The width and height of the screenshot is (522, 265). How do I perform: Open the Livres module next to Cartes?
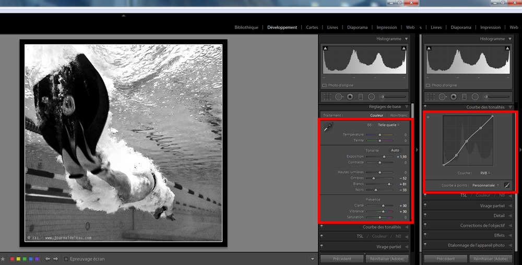click(x=332, y=27)
